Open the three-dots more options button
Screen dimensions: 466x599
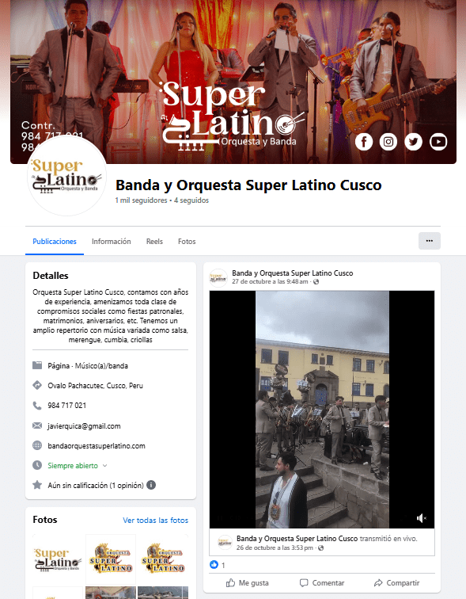tap(430, 241)
